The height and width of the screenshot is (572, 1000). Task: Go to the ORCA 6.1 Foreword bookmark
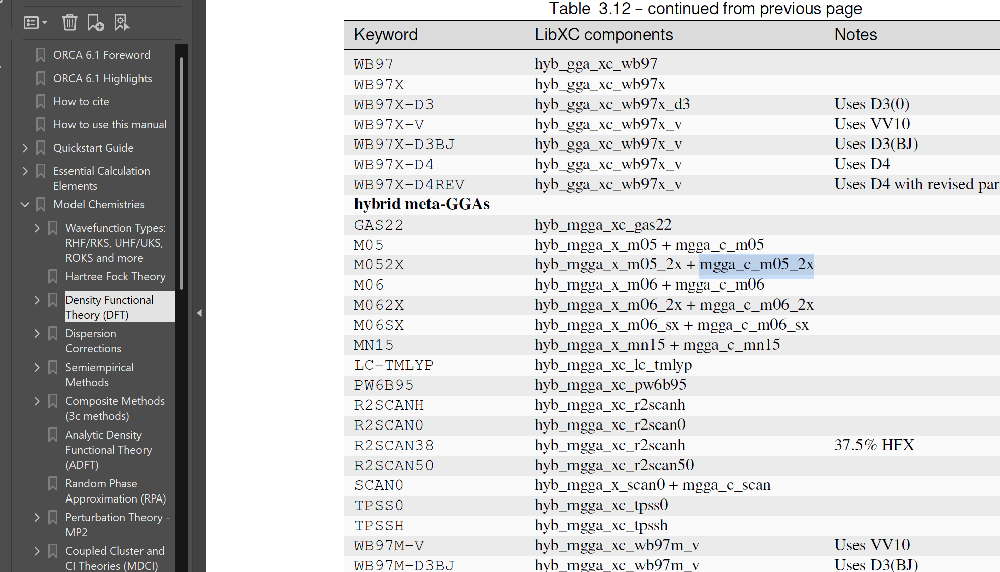(102, 55)
